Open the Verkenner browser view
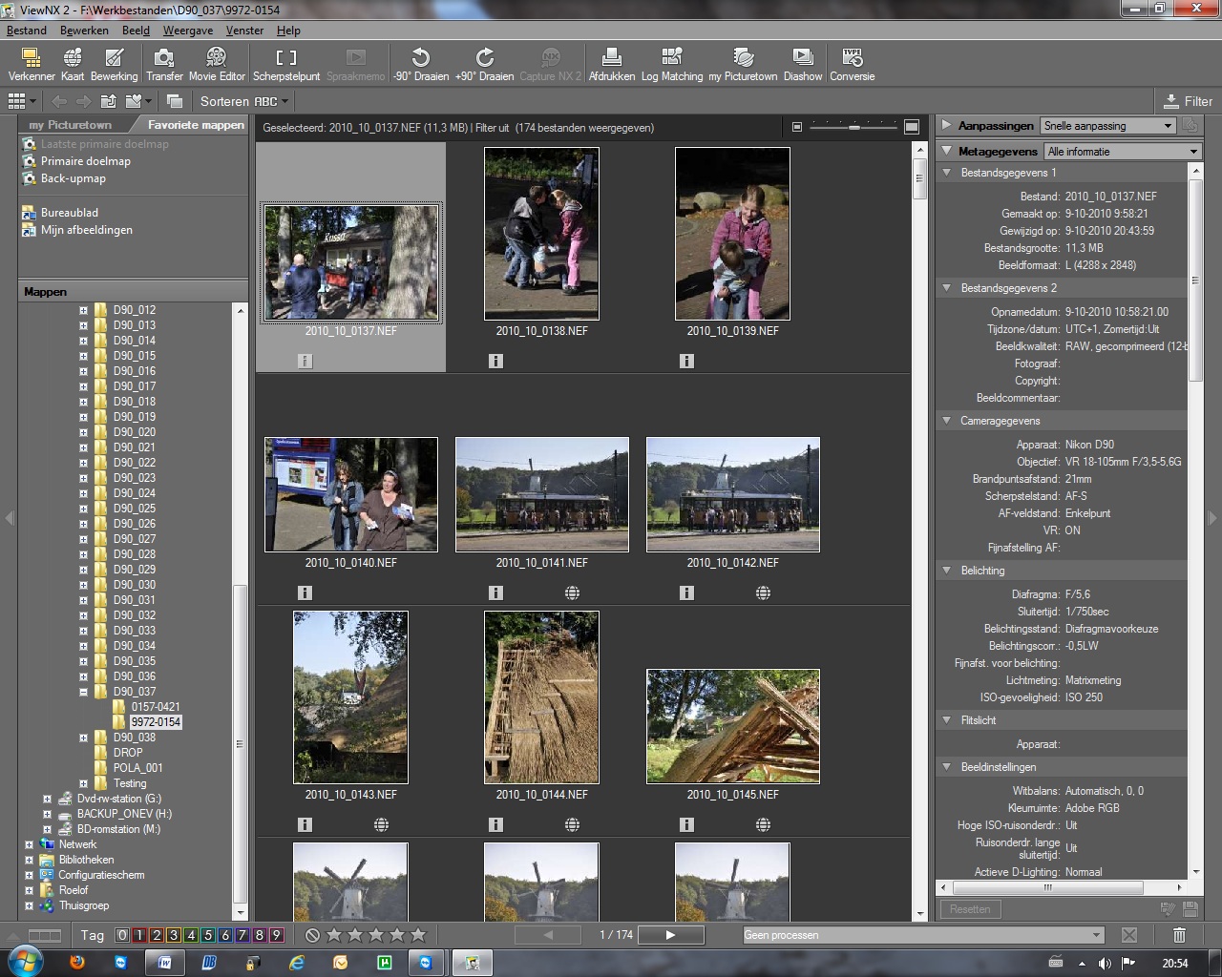 [31, 64]
